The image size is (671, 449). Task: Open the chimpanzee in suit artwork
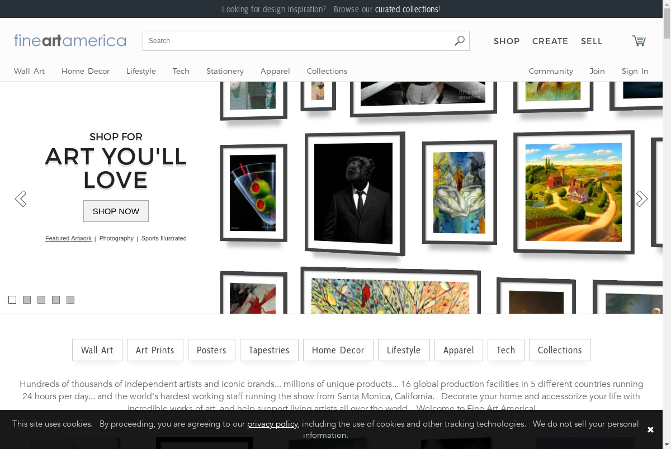click(355, 193)
